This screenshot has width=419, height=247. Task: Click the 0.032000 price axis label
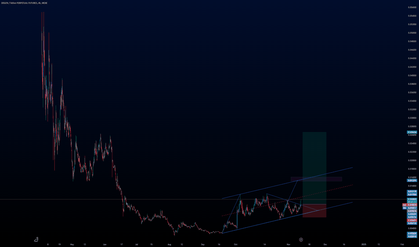[412, 110]
